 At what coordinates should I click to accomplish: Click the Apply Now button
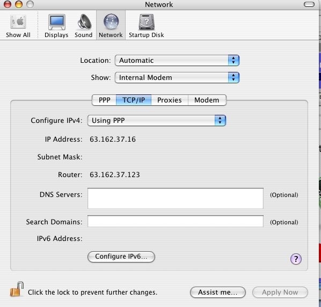point(280,293)
